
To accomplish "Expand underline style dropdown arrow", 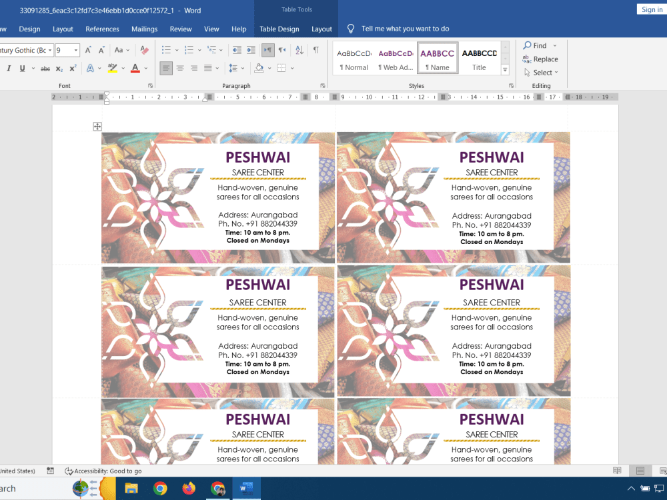I will 33,69.
